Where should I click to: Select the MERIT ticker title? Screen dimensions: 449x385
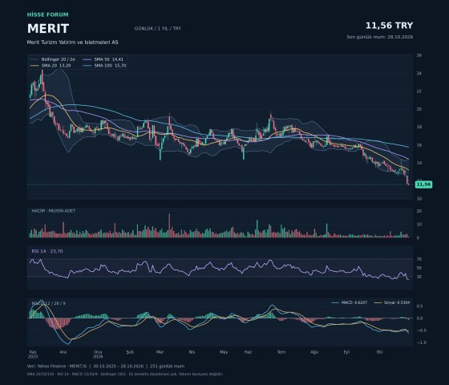pyautogui.click(x=48, y=29)
